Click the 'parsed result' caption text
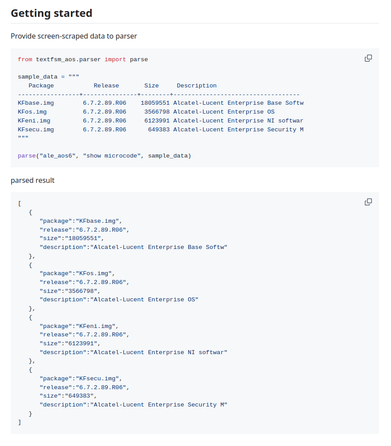Viewport: 391px width, 446px height. [x=32, y=180]
